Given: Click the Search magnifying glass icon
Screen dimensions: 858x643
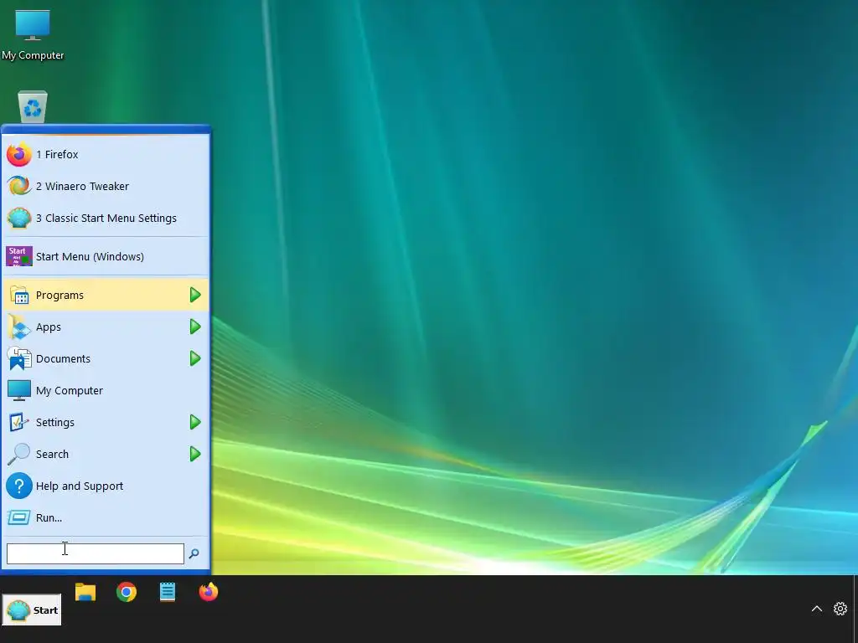Looking at the screenshot, I should (19, 454).
